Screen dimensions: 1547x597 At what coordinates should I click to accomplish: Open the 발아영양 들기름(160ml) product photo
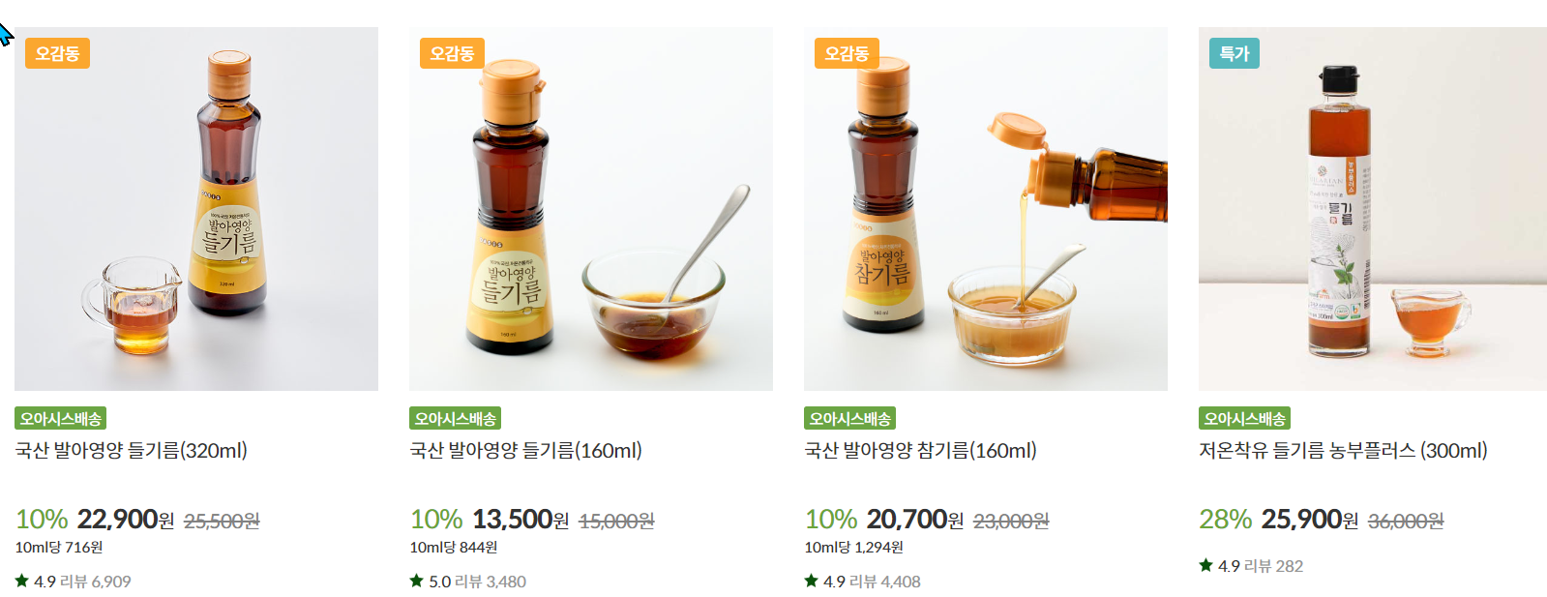pyautogui.click(x=591, y=209)
